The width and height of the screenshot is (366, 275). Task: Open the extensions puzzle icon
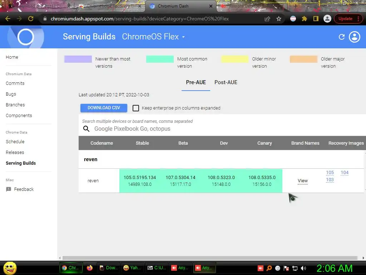(x=305, y=19)
